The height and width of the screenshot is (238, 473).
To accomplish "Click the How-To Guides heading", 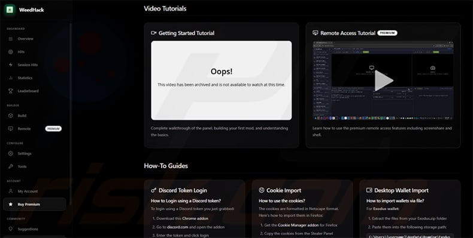I will 166,166.
